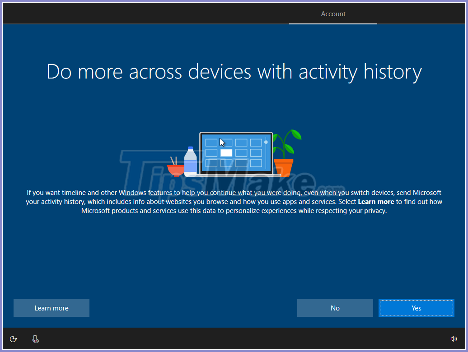The width and height of the screenshot is (468, 352).
Task: Toggle the disabled microphone icon
Action: coord(35,338)
